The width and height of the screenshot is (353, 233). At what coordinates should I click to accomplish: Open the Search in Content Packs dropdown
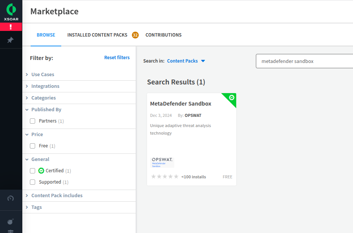(186, 61)
